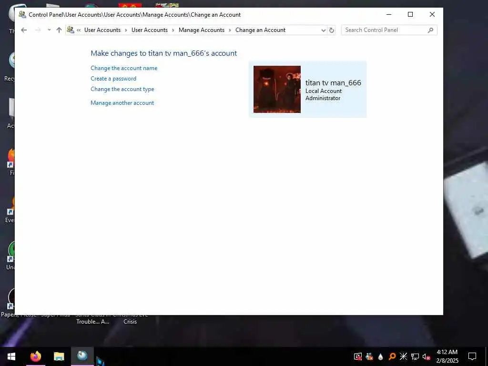
Task: Select second User Accounts breadcrumb
Action: (149, 30)
